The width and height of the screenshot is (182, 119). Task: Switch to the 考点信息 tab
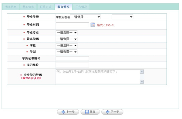click(x=11, y=7)
